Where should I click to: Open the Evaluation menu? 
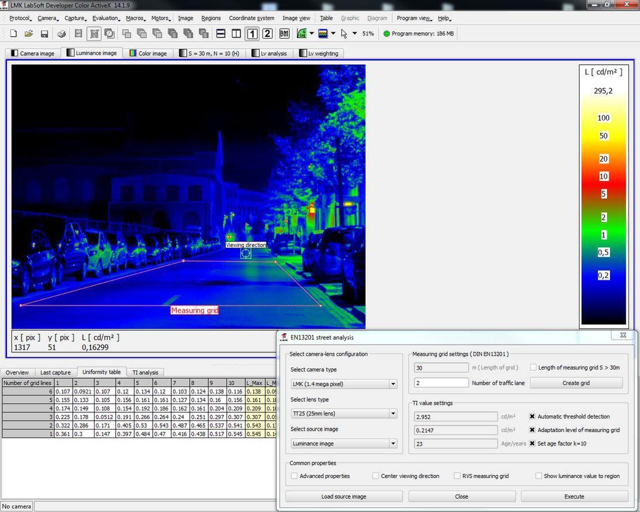coord(106,18)
